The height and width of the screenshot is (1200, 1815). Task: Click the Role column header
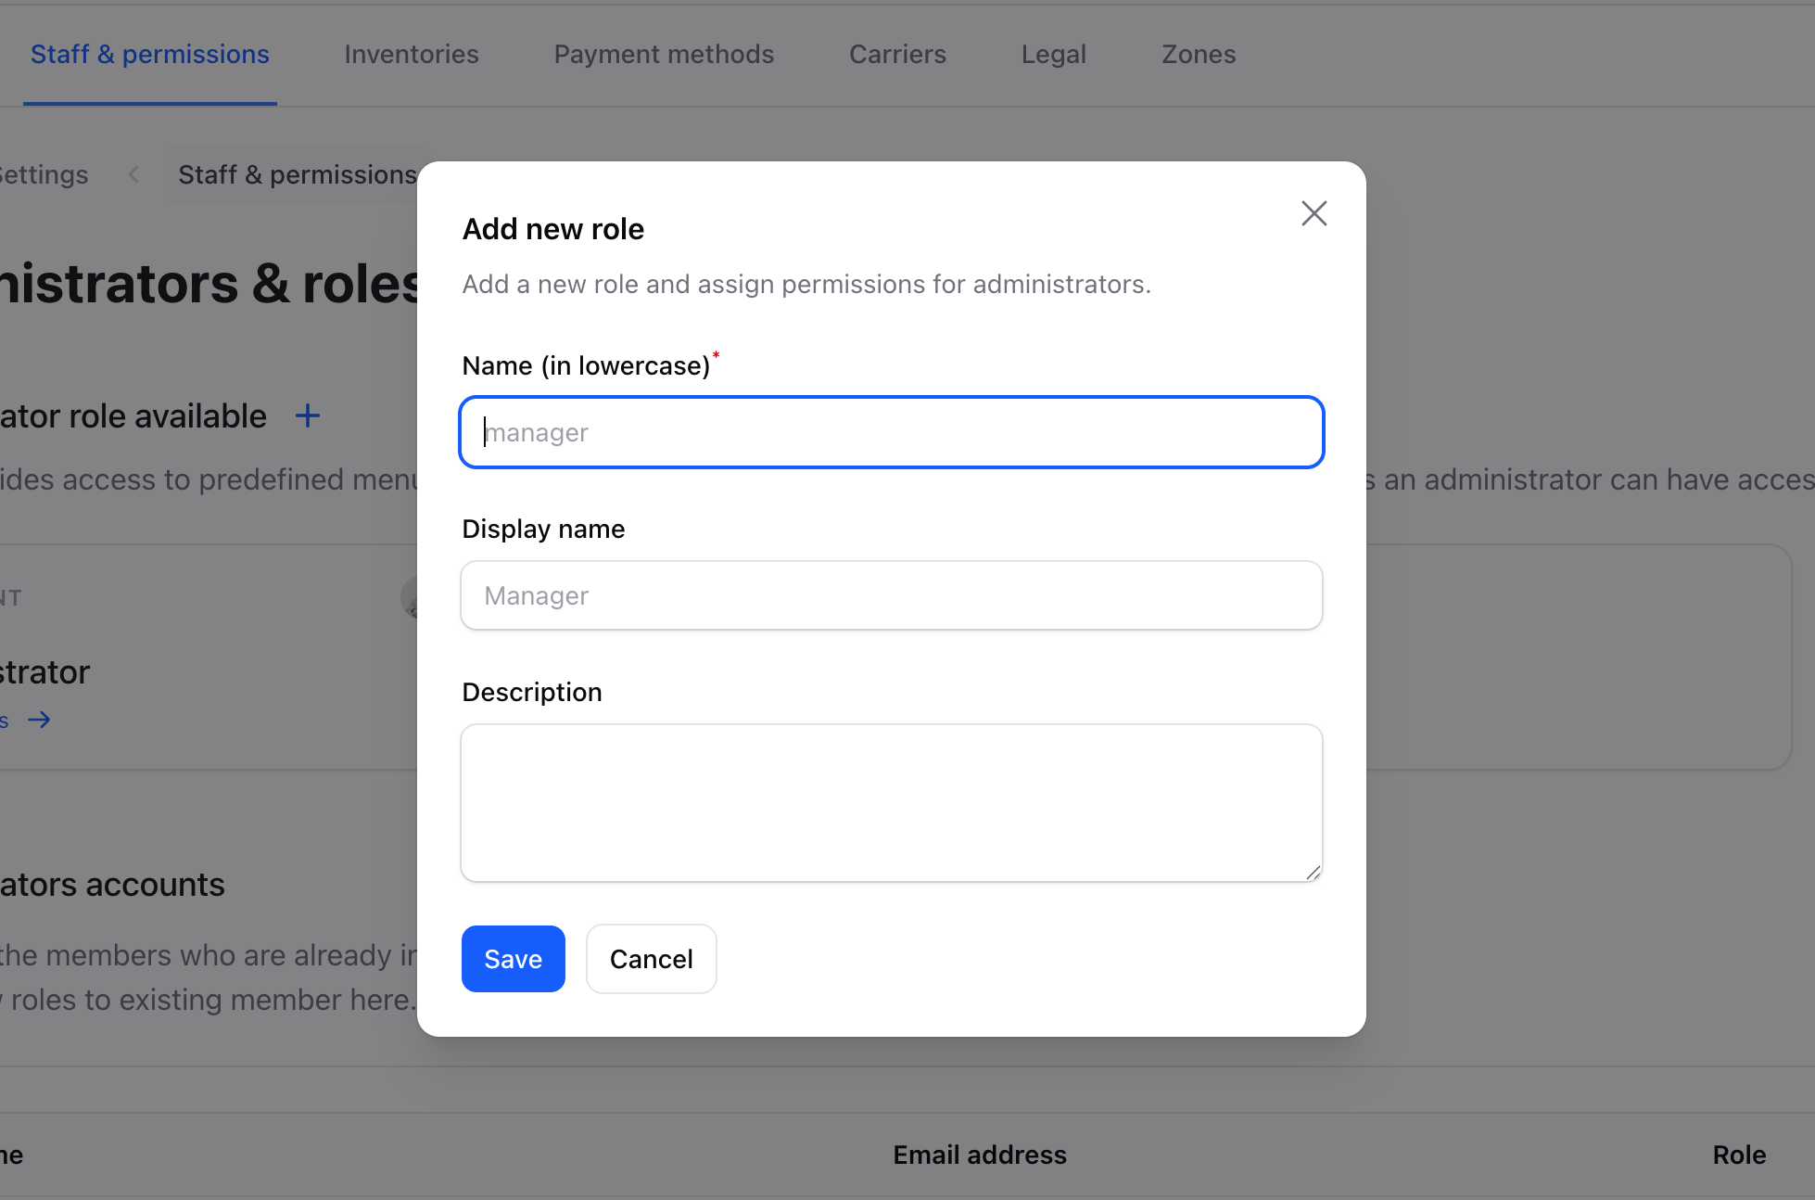1739,1155
